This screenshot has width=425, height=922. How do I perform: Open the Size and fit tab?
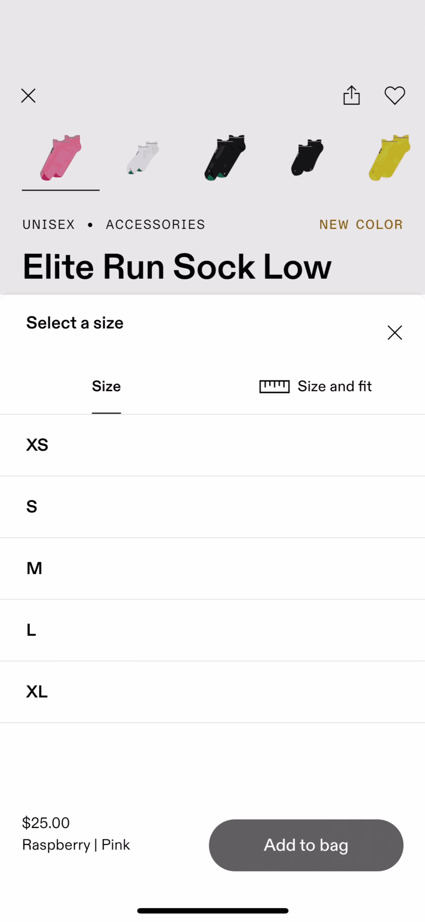(x=334, y=386)
